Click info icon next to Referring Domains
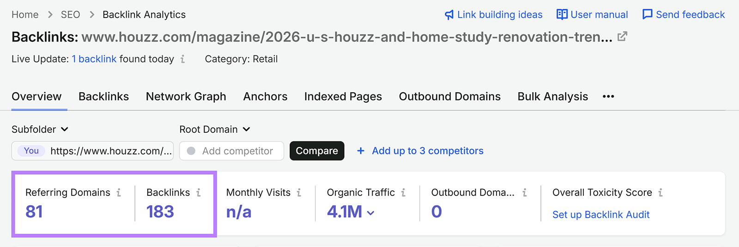Screen dimensions: 739x247 (x=119, y=192)
